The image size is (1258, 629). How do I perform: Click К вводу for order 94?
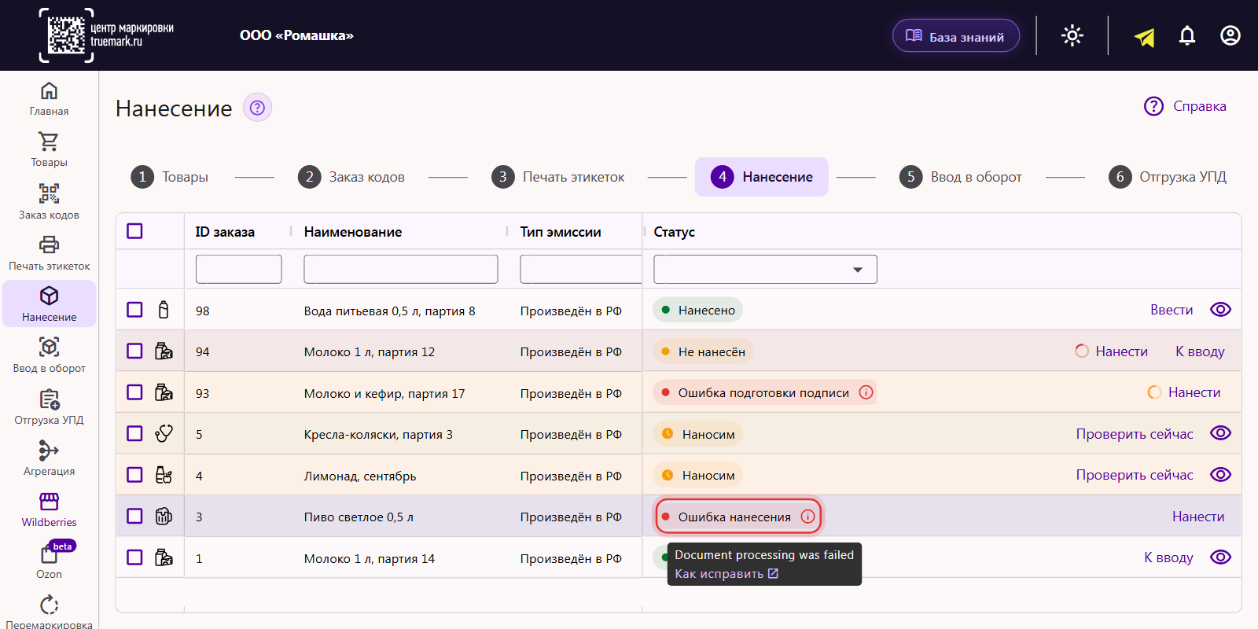(x=1200, y=351)
